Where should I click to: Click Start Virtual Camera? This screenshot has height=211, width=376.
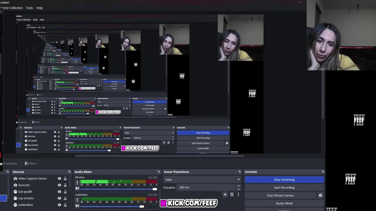click(x=280, y=195)
